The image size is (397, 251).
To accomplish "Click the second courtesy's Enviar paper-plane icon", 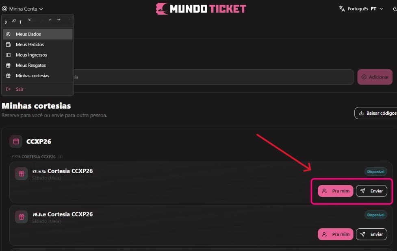I will [363, 234].
